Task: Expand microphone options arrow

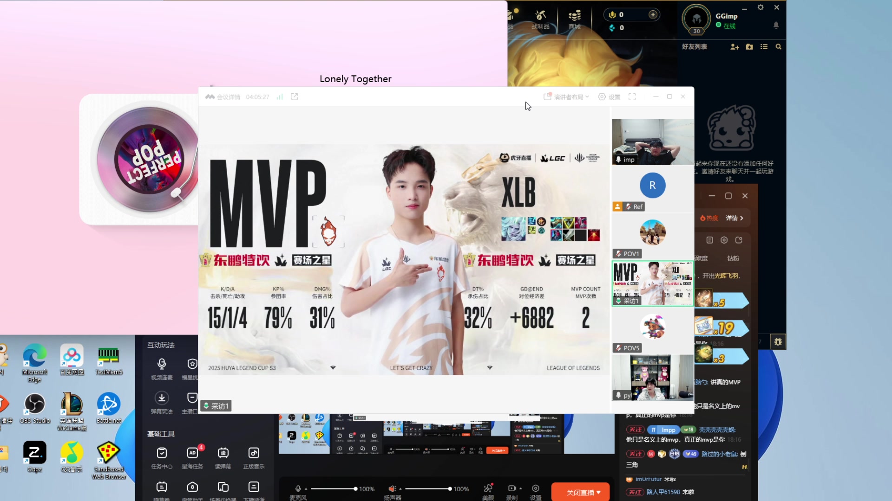Action: coord(307,488)
